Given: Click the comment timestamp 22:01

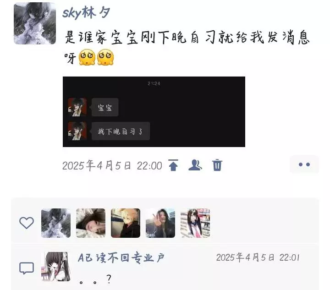Looking at the screenshot, I should [x=258, y=257].
